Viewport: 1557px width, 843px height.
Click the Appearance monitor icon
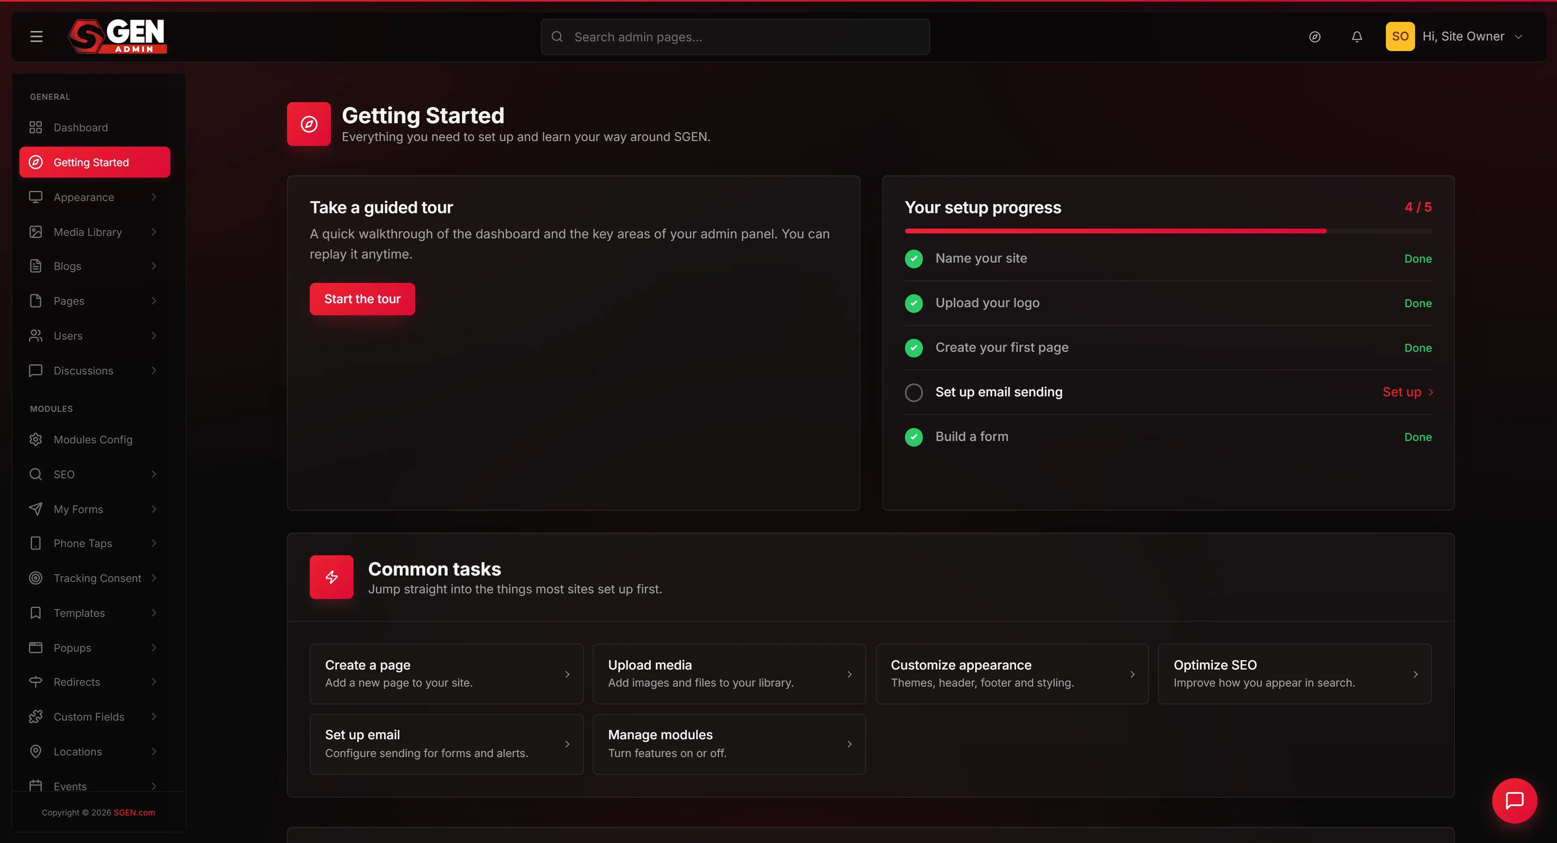[36, 197]
